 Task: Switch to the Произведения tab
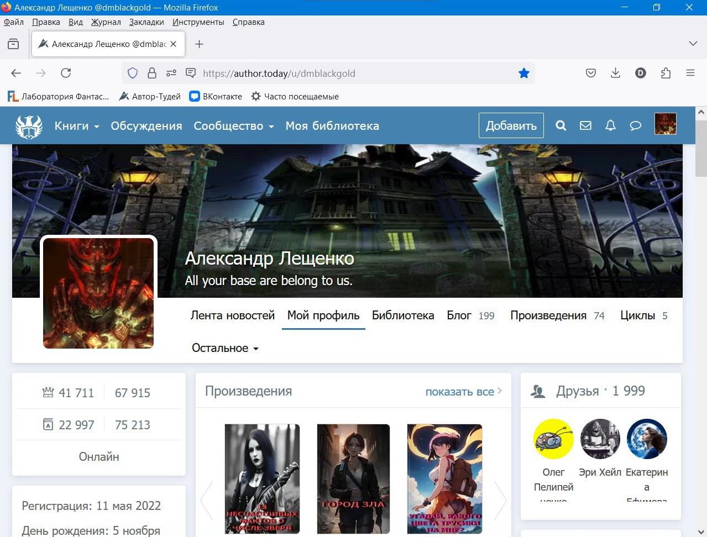coord(548,315)
